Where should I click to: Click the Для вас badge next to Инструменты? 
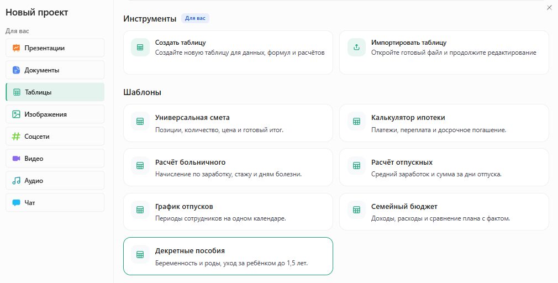195,18
